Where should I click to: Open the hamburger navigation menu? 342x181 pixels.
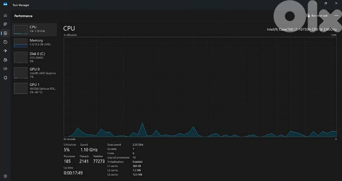click(x=5, y=15)
